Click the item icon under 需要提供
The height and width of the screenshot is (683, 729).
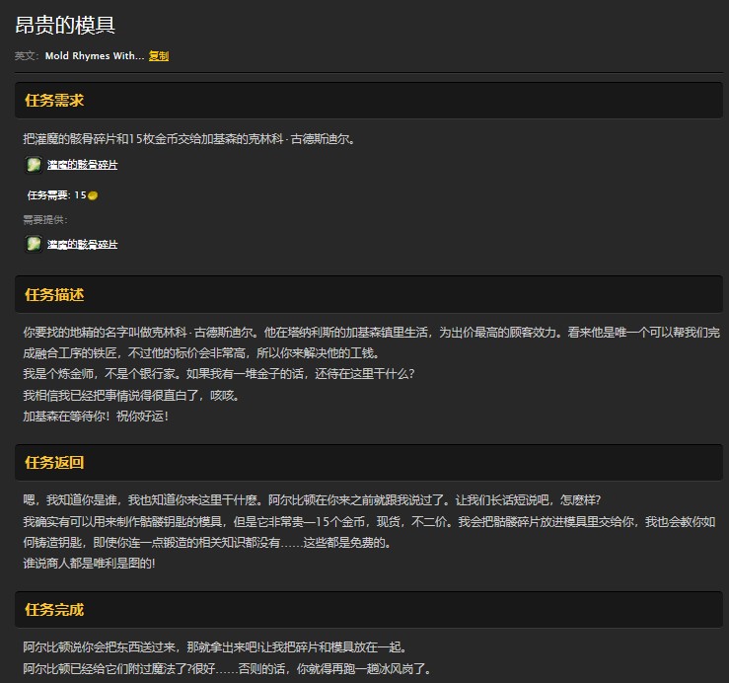pyautogui.click(x=34, y=244)
